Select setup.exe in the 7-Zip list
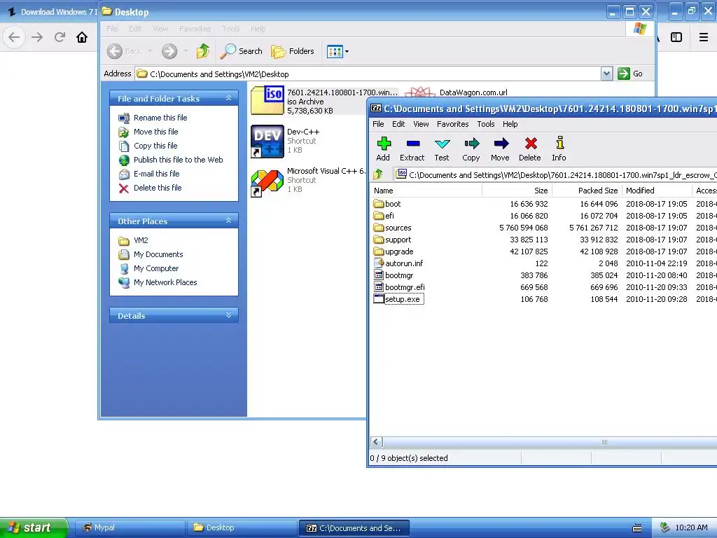717x538 pixels. coord(398,298)
